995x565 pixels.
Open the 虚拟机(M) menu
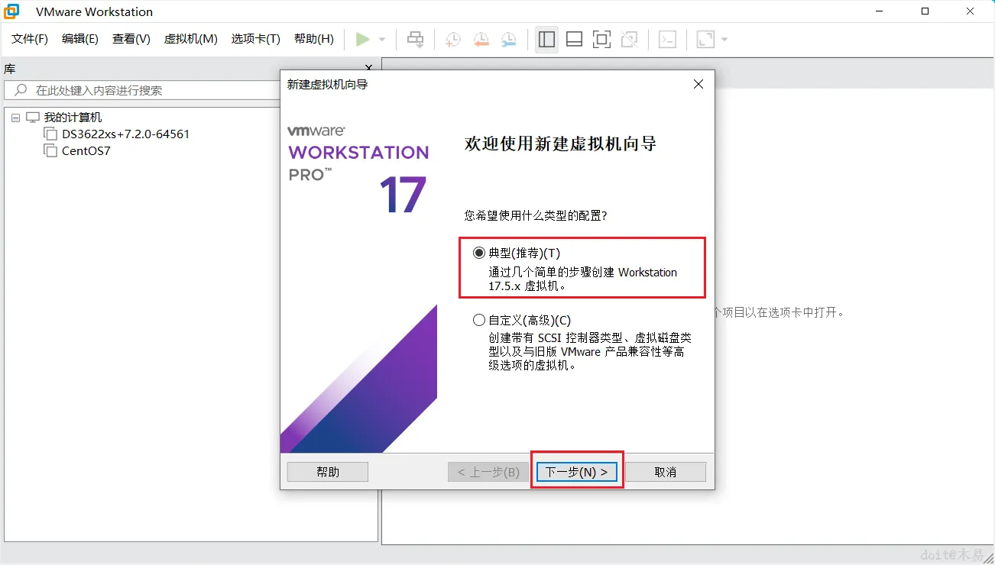(x=191, y=39)
